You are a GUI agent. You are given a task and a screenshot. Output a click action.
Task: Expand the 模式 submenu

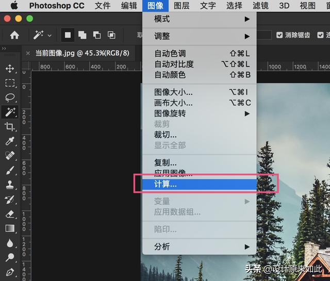pyautogui.click(x=200, y=19)
